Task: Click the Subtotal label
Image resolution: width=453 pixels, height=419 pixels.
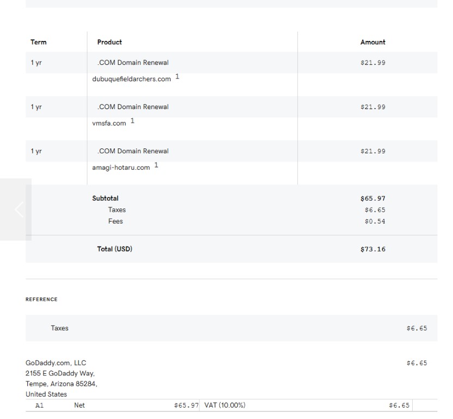Action: click(x=105, y=199)
